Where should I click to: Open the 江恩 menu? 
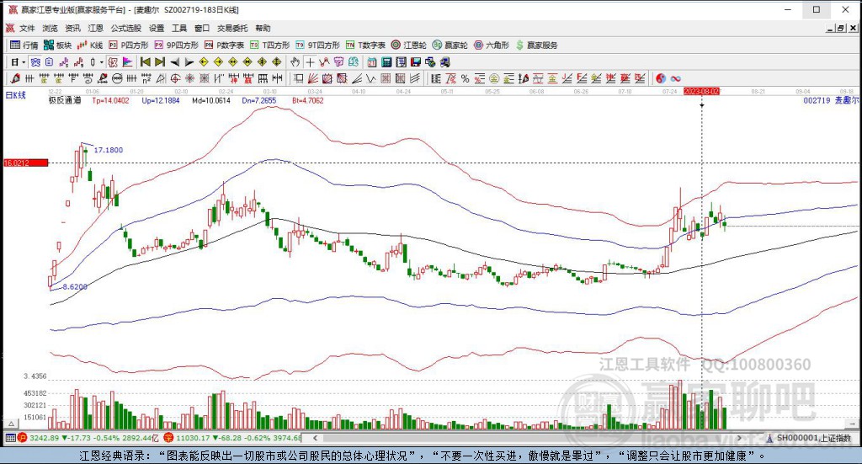pos(96,28)
